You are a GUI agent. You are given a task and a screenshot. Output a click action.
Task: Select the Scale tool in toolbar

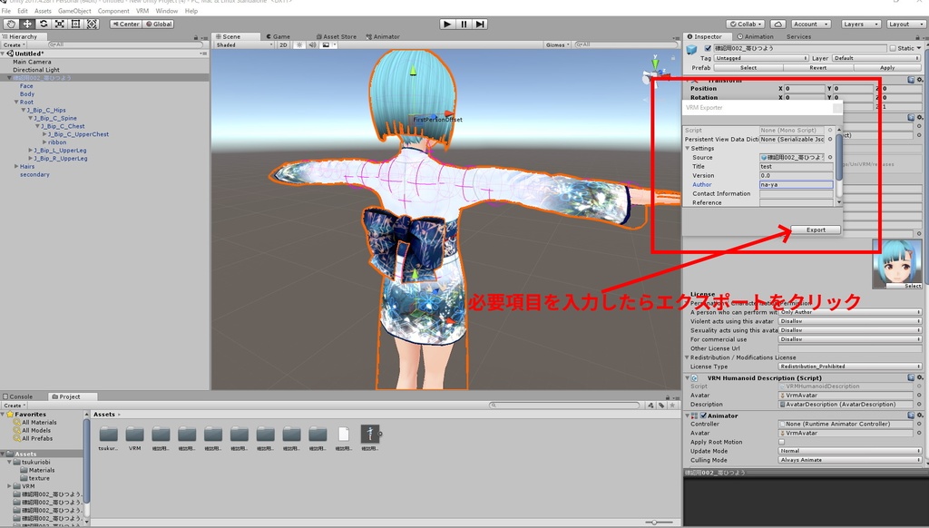pos(60,24)
